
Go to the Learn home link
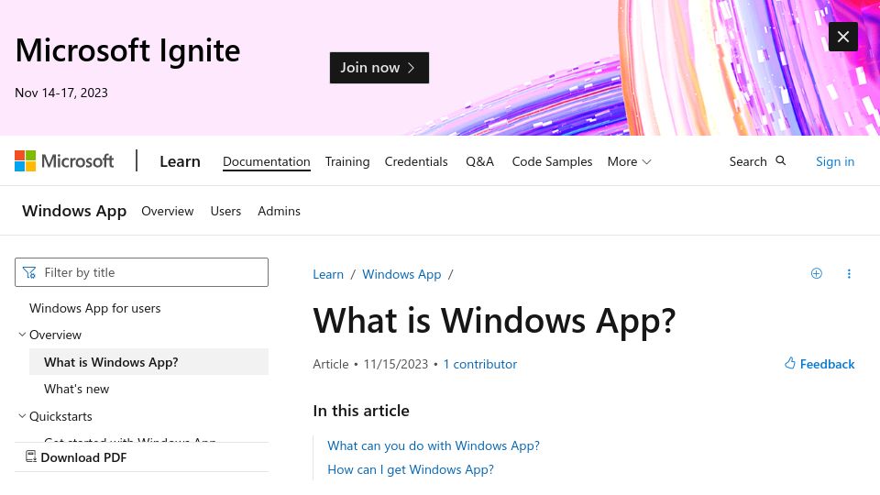[x=180, y=161]
